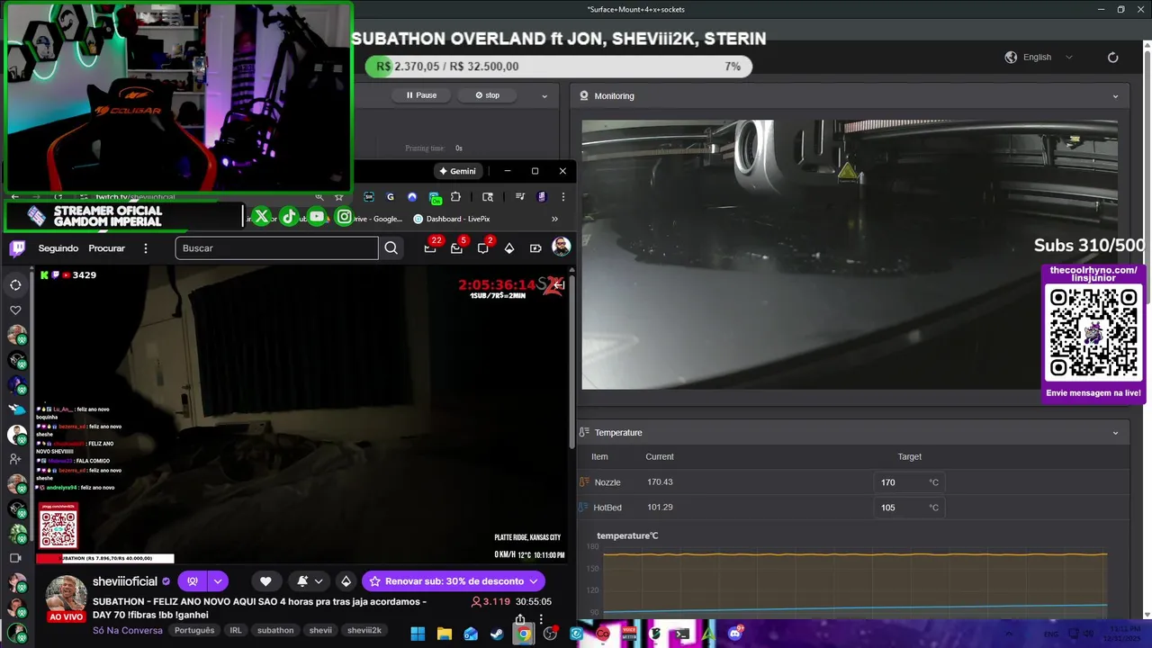
Task: Open stream options three dots below video
Action: tap(541, 619)
